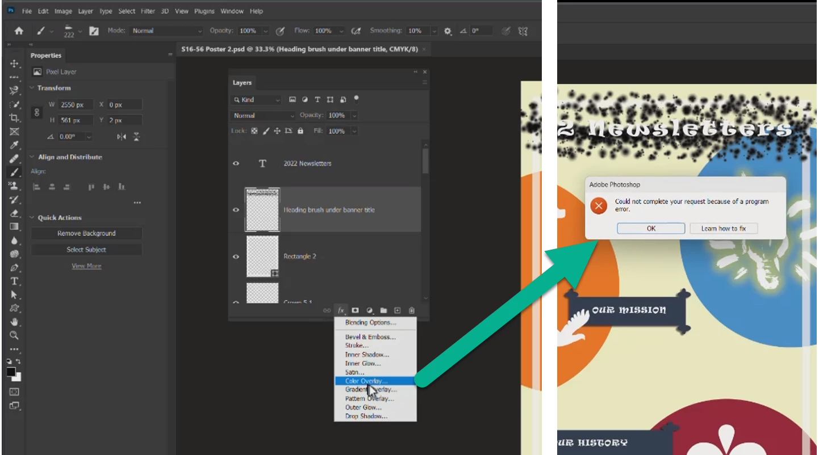
Task: Toggle airbrush-style build-up icon
Action: coord(356,31)
